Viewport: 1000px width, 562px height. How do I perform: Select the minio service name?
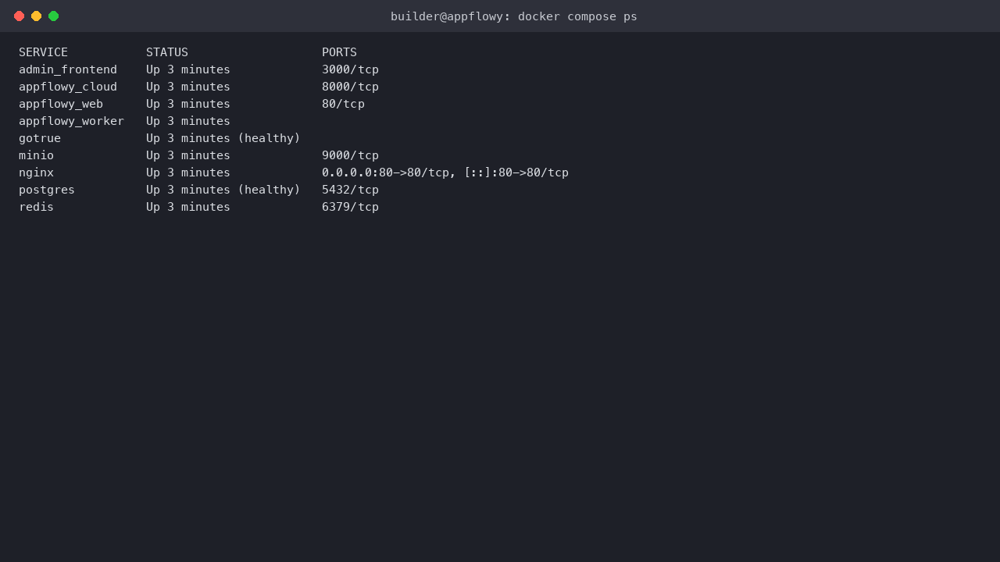[36, 155]
